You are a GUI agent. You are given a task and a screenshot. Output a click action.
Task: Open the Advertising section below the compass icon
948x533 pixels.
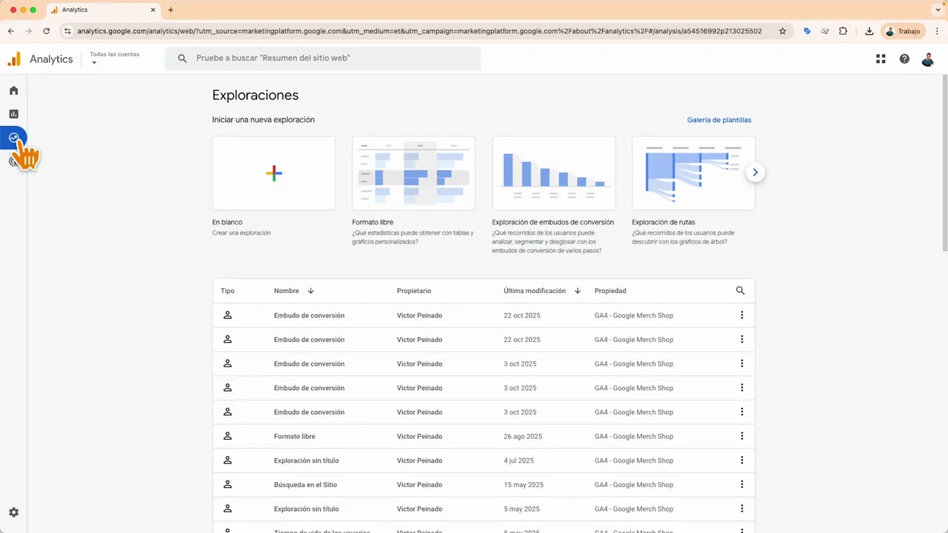coord(13,161)
